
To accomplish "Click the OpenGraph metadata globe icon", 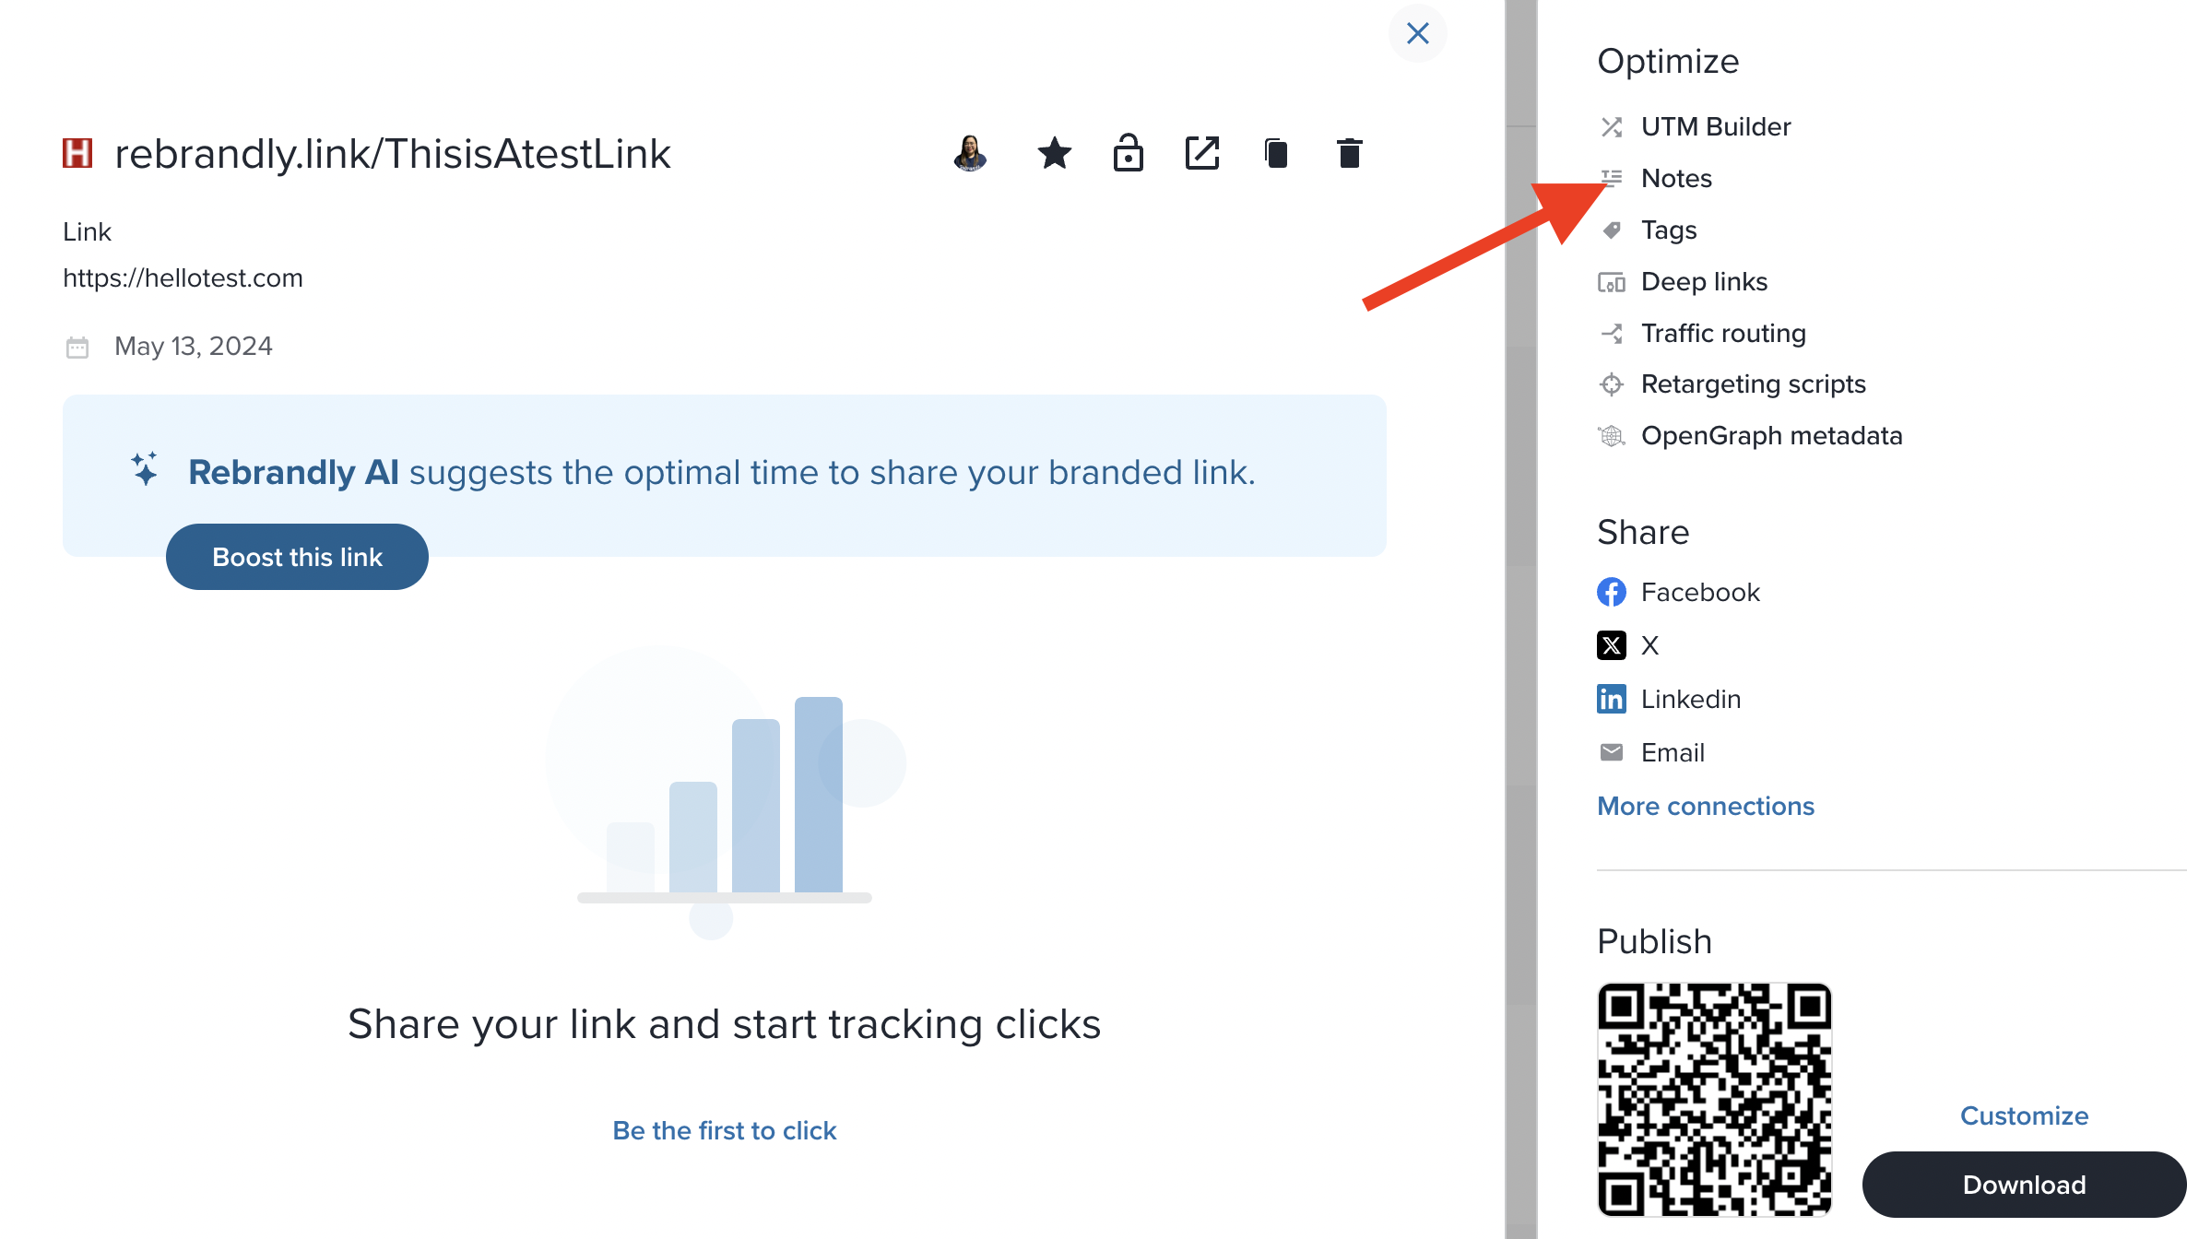I will pyautogui.click(x=1612, y=436).
